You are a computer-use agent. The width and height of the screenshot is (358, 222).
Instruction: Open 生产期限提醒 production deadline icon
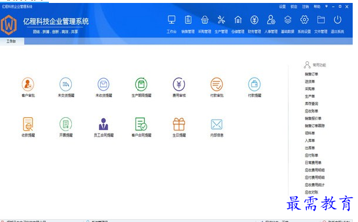pos(141,84)
